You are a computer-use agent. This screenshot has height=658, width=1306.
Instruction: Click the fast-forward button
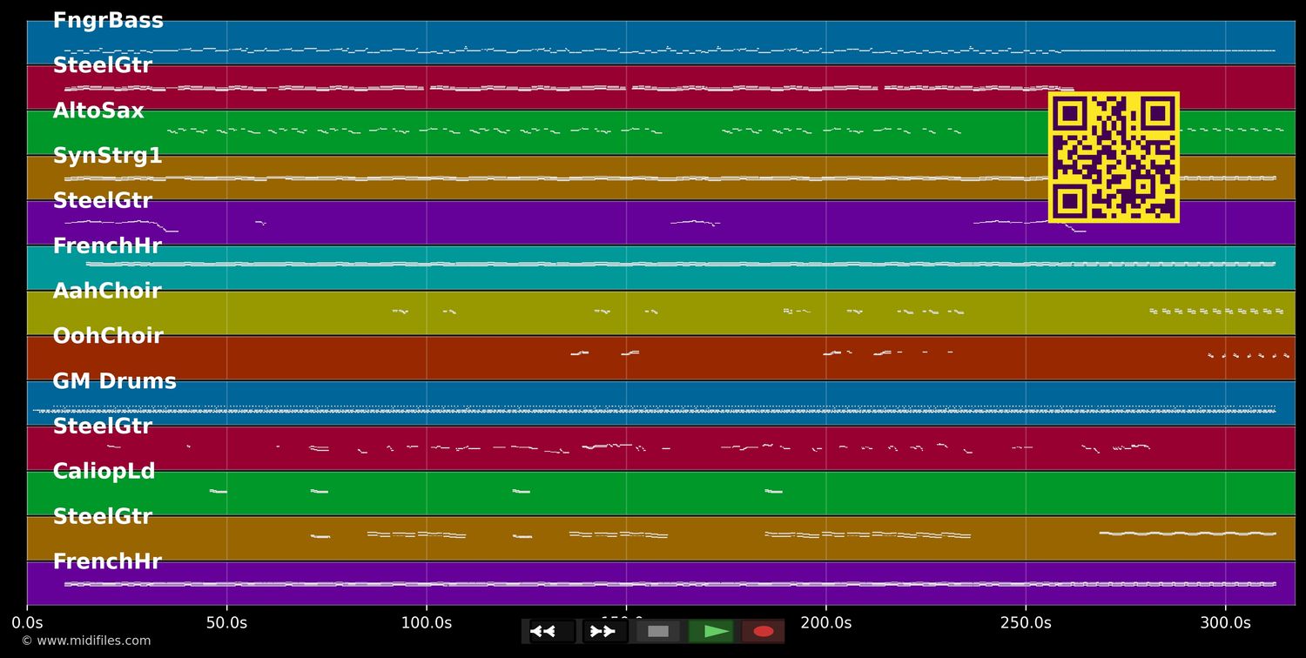click(603, 631)
